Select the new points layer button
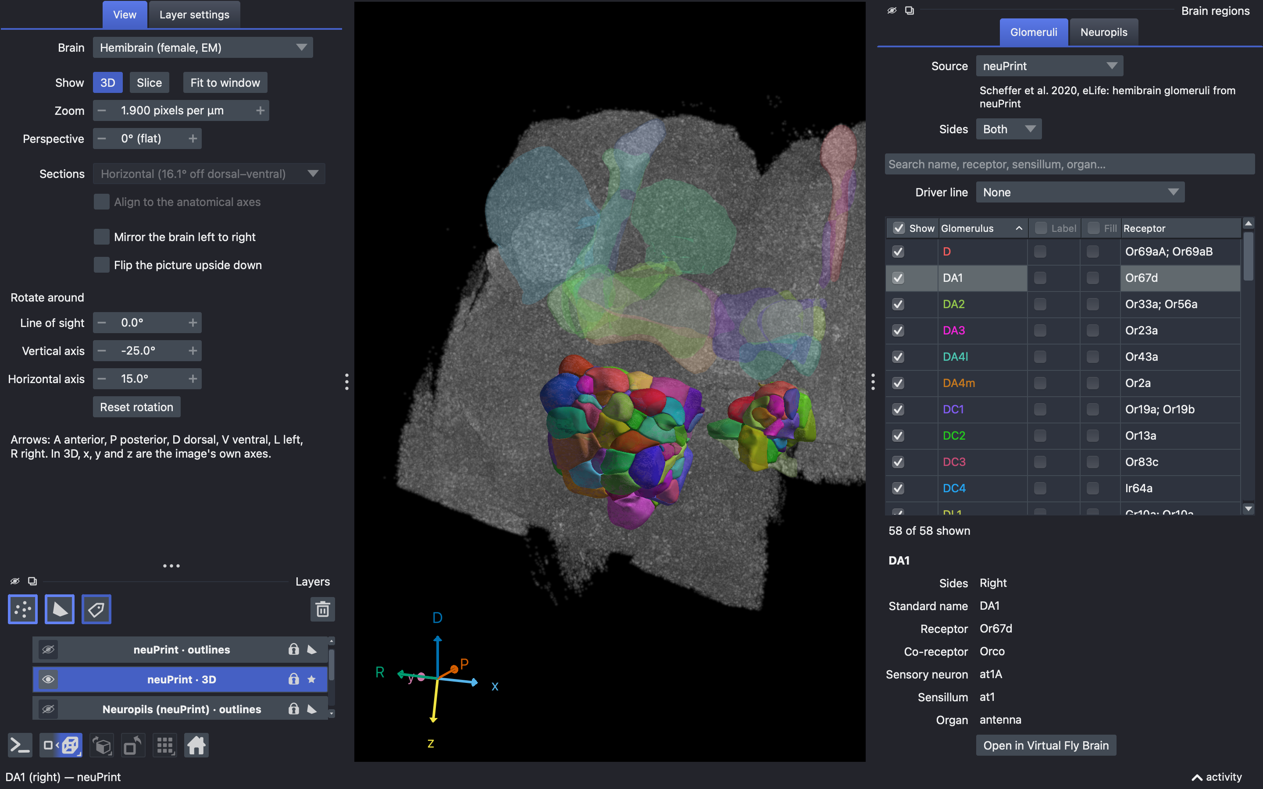1263x789 pixels. point(23,609)
